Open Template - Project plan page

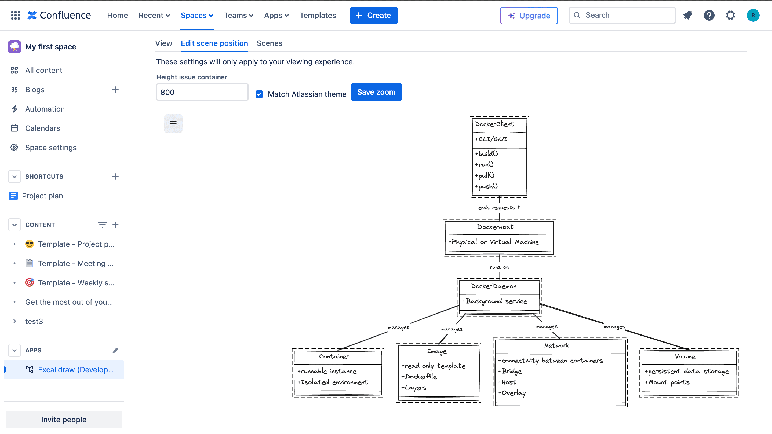tap(76, 244)
